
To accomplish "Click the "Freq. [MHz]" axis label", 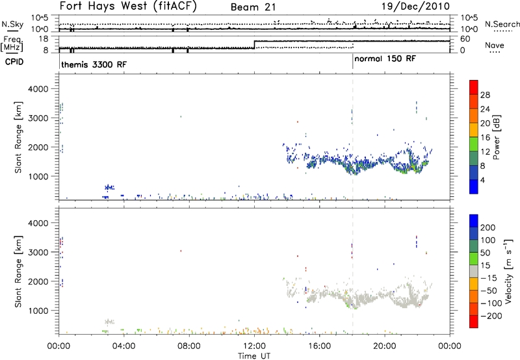I will pos(12,44).
